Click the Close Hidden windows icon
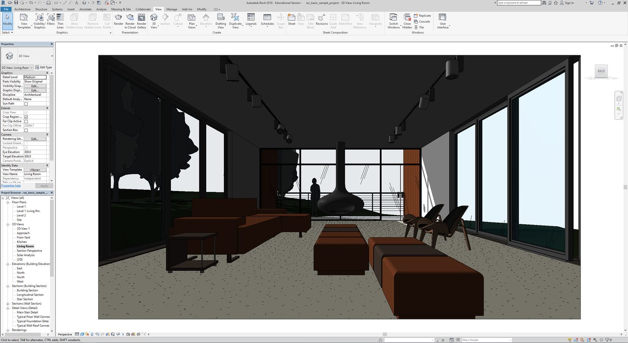The image size is (628, 343). click(407, 17)
